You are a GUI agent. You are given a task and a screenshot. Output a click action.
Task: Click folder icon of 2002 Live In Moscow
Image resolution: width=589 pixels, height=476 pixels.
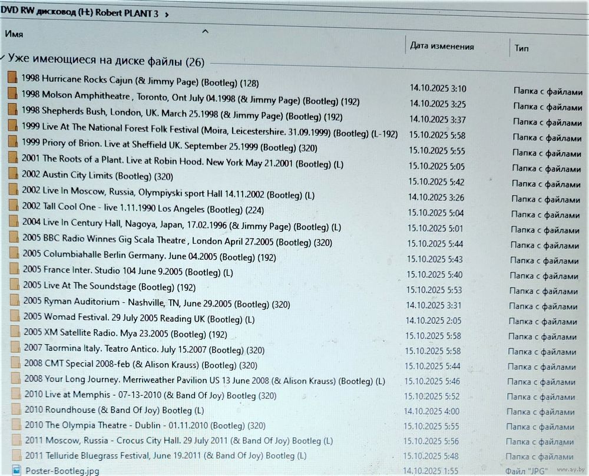(14, 190)
